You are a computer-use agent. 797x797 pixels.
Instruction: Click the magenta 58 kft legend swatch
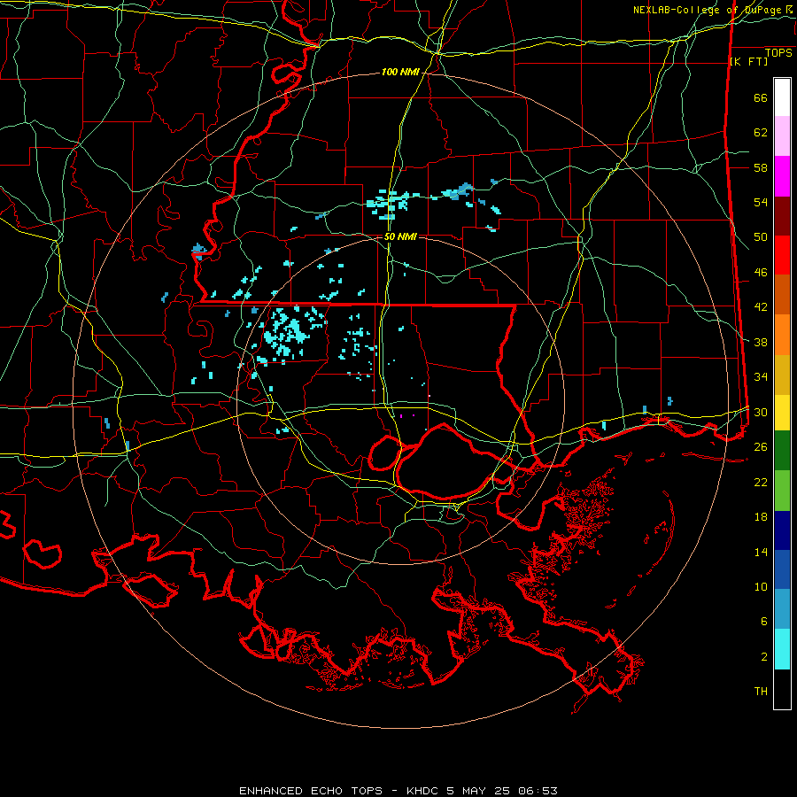tap(782, 176)
